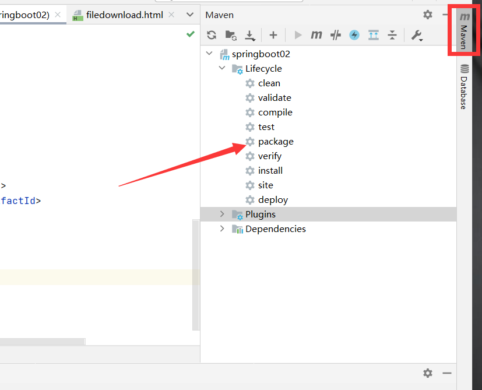Open the Database tool window tab
Screen dimensions: 482x390
click(464, 87)
